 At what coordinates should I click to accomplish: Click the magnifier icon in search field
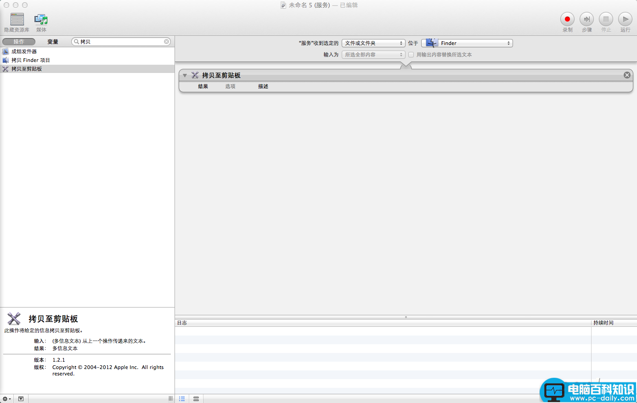[x=76, y=42]
